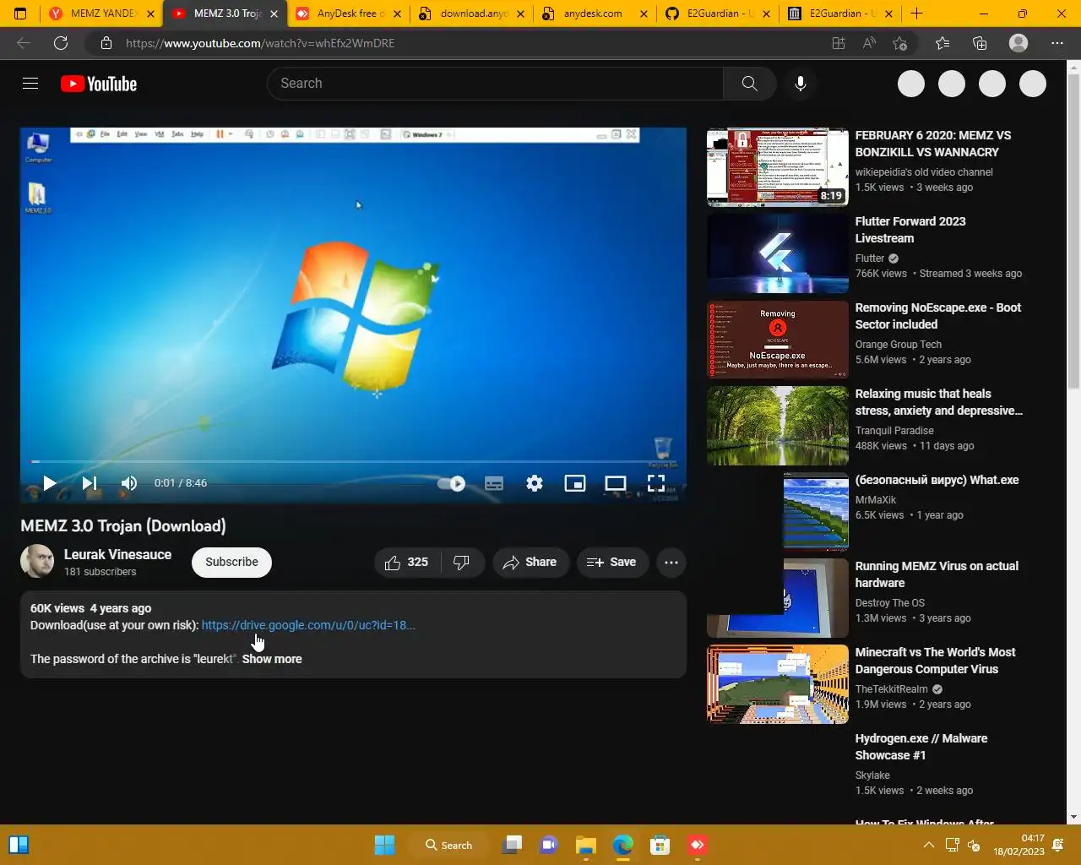Open the YouTube guide hamburger menu
The width and height of the screenshot is (1081, 865).
30,84
